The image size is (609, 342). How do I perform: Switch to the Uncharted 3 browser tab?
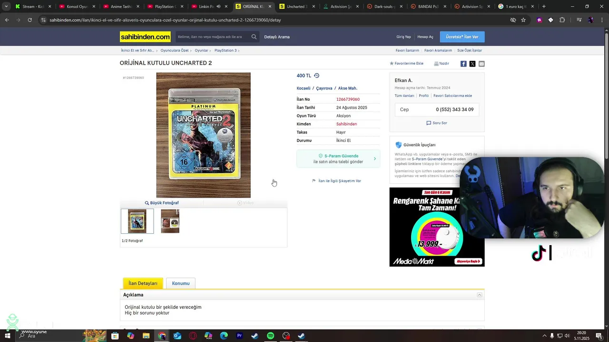click(296, 7)
